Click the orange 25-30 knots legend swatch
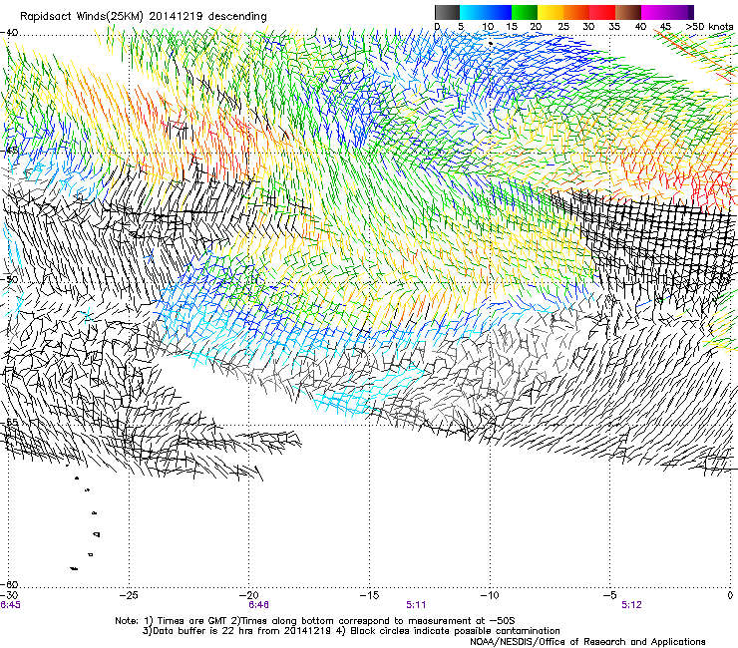This screenshot has height=648, width=738. point(576,12)
